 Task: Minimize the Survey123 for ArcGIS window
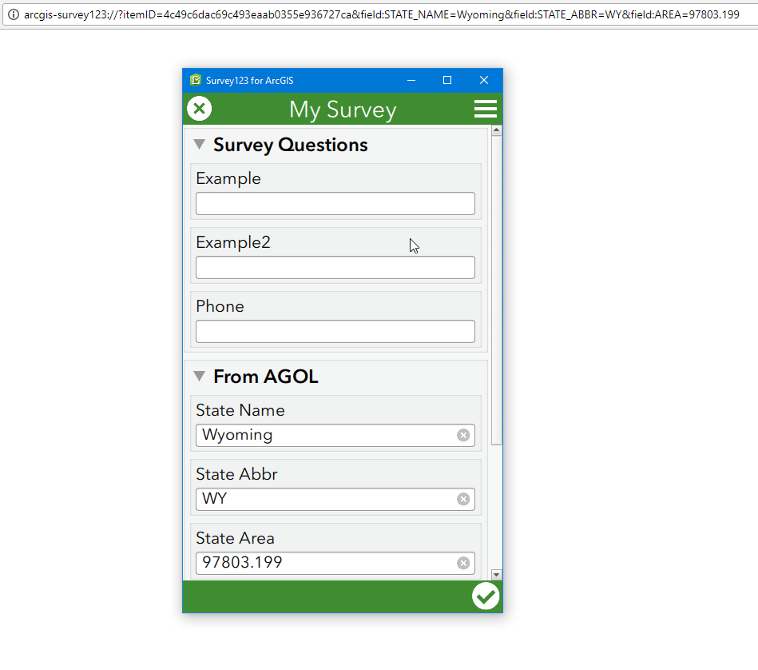coord(411,80)
